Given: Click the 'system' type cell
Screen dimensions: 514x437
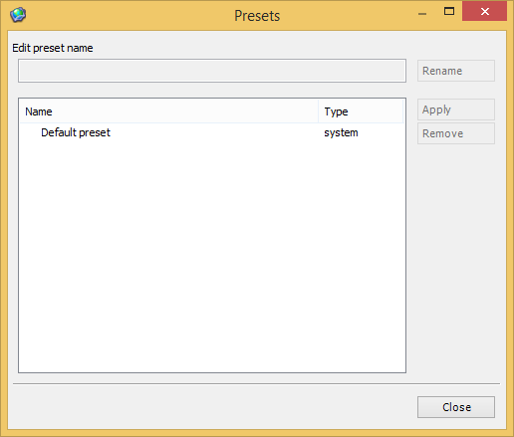Looking at the screenshot, I should tap(341, 132).
